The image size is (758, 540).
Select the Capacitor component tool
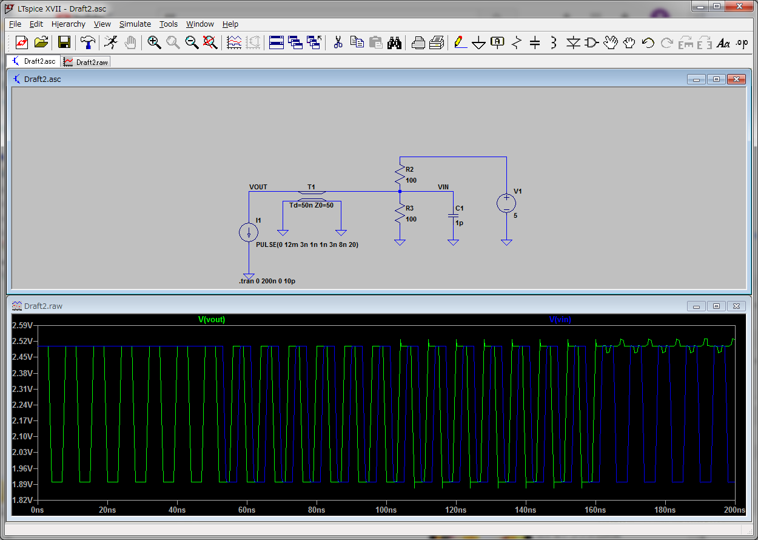[535, 42]
